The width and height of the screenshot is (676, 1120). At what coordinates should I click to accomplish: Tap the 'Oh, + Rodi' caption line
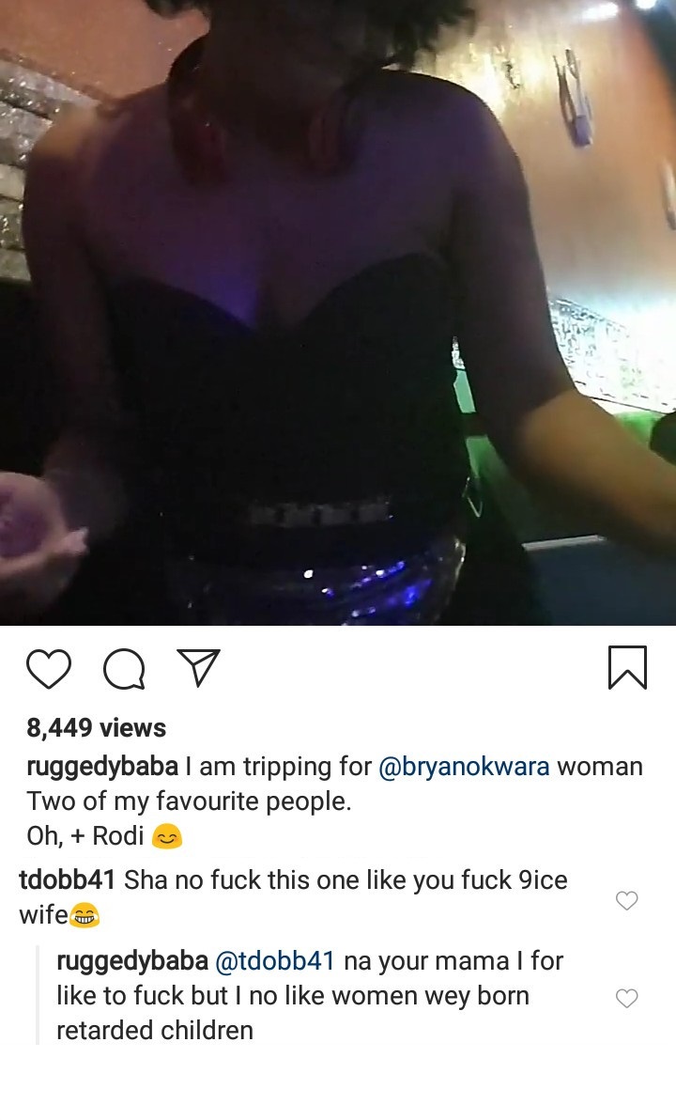click(x=85, y=836)
